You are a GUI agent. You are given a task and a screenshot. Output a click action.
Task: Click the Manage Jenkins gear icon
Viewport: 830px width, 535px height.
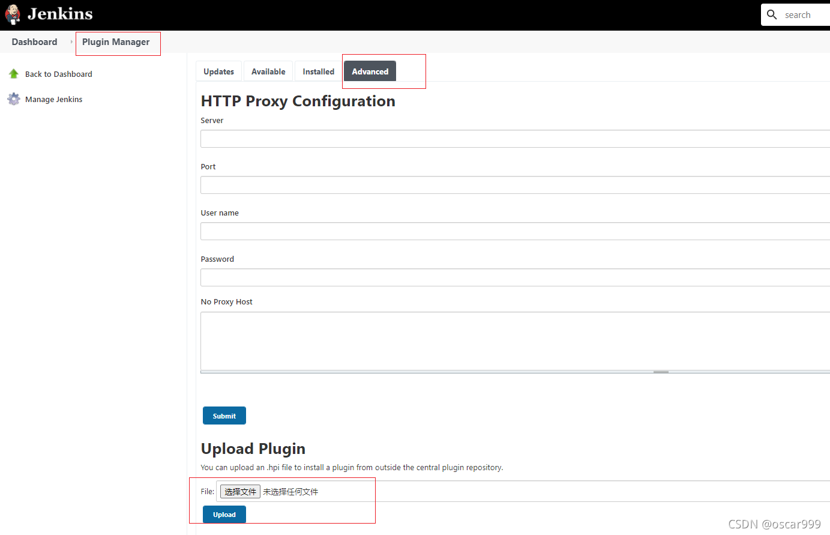(14, 99)
